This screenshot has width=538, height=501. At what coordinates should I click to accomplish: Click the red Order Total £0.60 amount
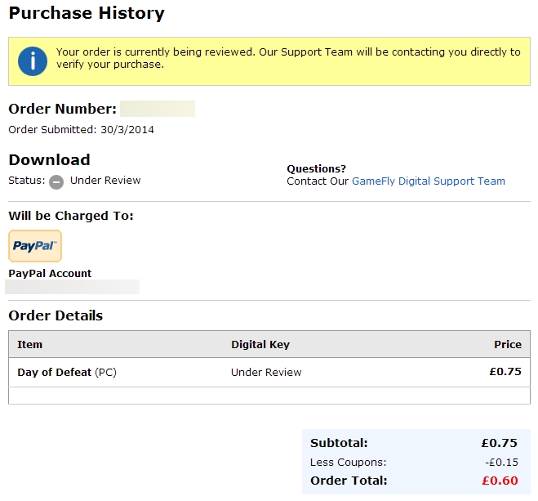500,481
